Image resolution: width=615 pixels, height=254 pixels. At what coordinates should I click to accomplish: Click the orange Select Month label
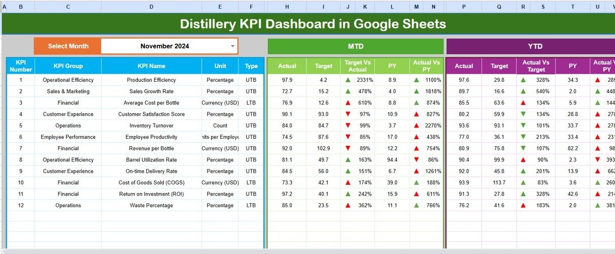68,46
